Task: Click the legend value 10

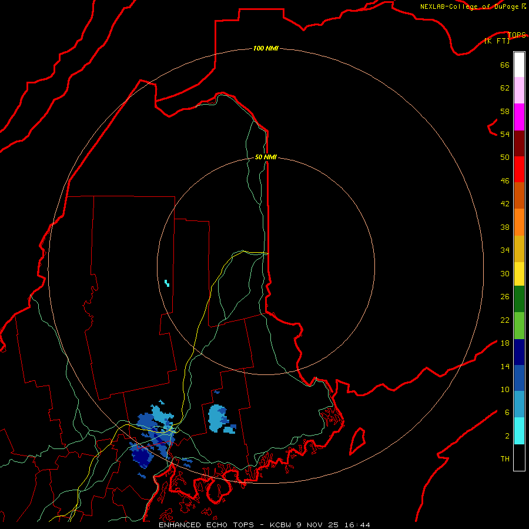Action: (505, 390)
